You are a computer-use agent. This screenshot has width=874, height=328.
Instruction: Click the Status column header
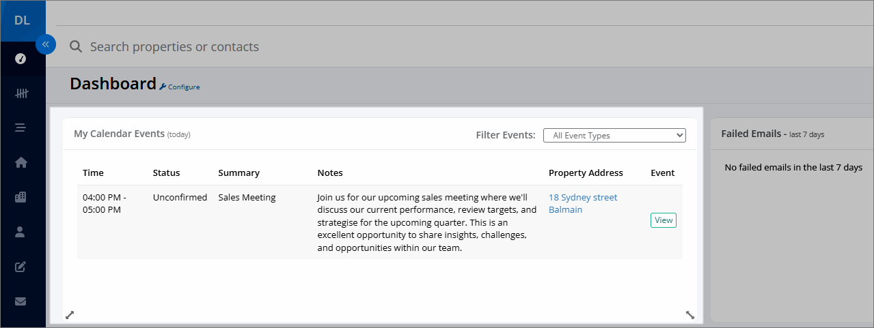pos(166,173)
